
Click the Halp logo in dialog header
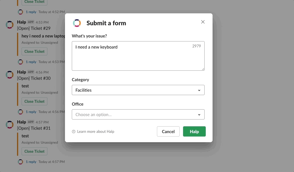[x=77, y=23]
